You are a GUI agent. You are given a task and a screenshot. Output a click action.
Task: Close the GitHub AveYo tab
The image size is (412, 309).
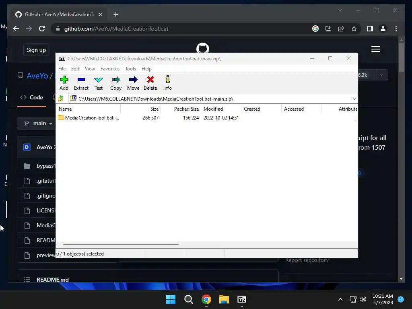[x=100, y=14]
